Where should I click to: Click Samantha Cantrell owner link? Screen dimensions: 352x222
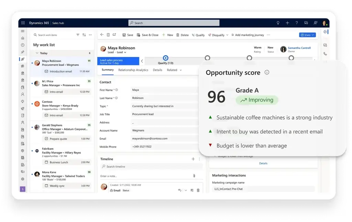pyautogui.click(x=299, y=48)
